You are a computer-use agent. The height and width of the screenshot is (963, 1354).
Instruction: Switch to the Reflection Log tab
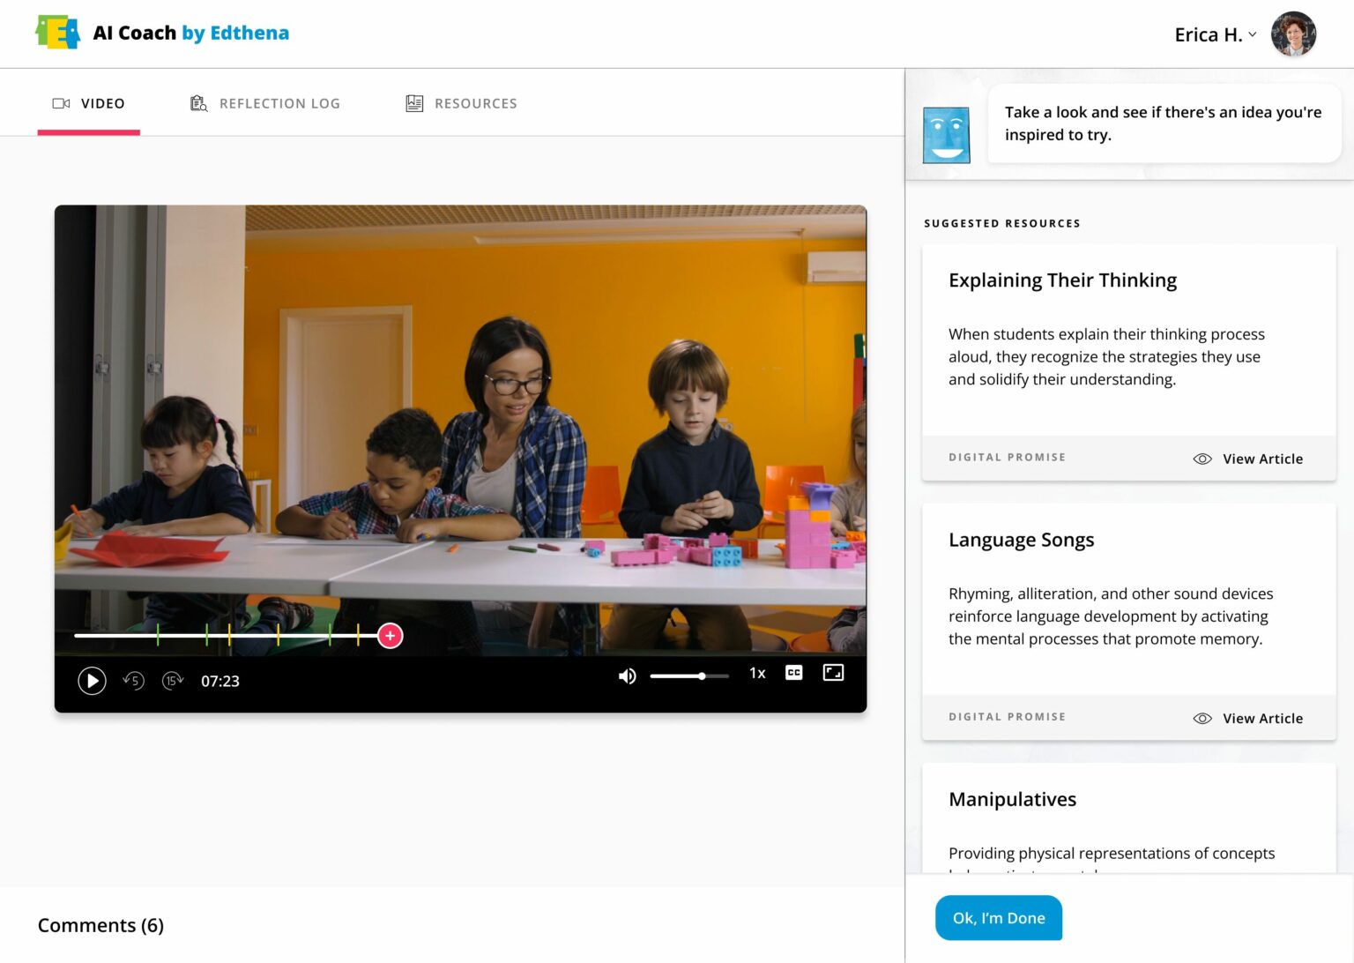pyautogui.click(x=265, y=103)
